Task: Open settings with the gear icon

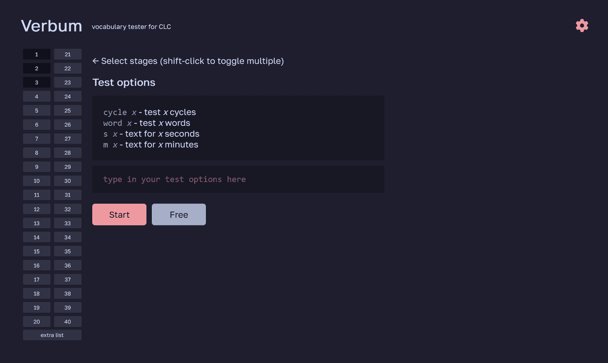Action: (x=582, y=26)
